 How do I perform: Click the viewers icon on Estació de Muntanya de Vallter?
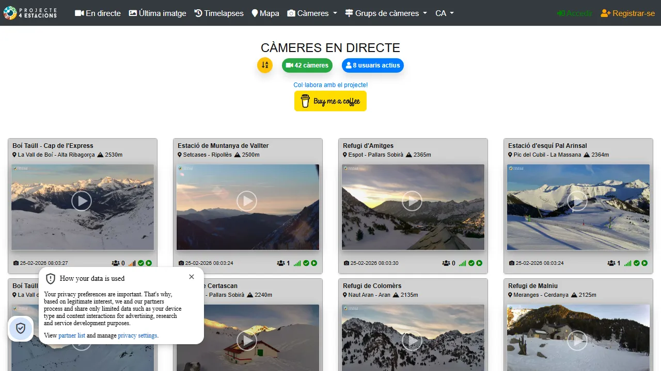(282, 263)
